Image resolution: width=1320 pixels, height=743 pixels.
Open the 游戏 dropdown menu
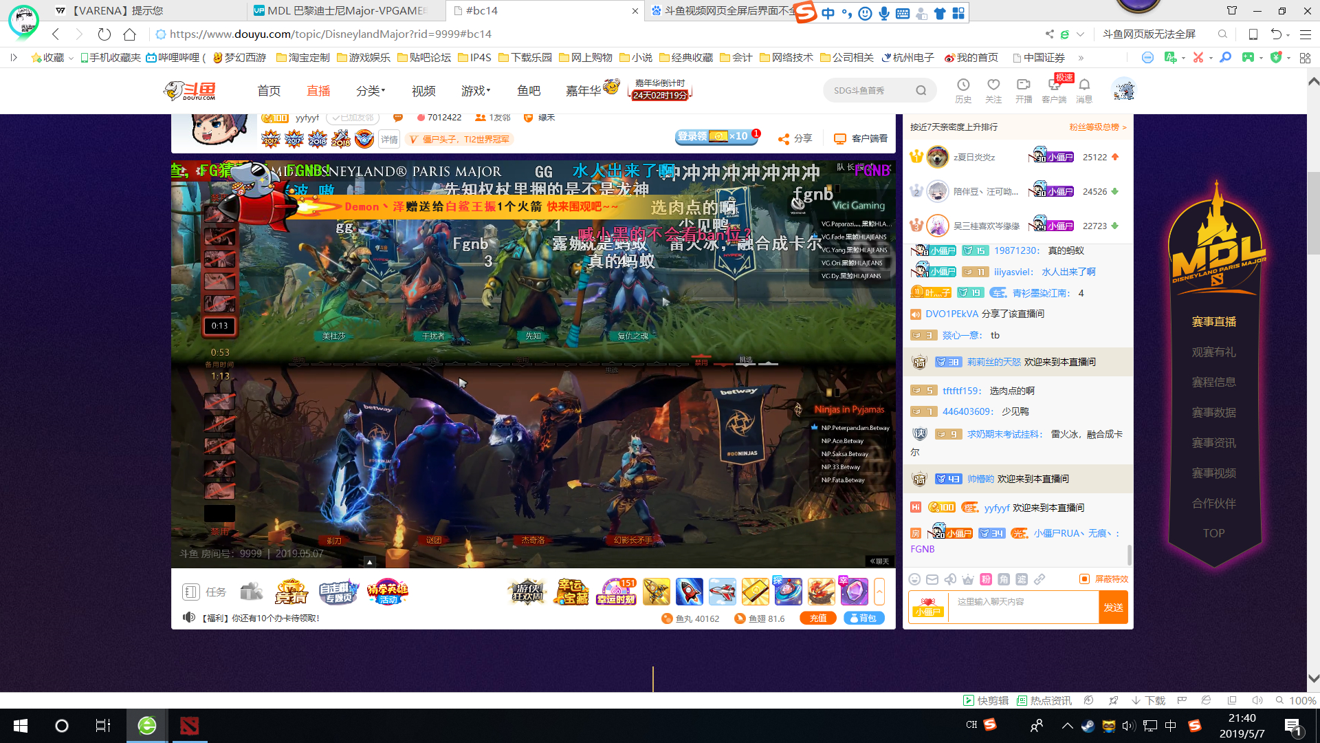click(476, 91)
